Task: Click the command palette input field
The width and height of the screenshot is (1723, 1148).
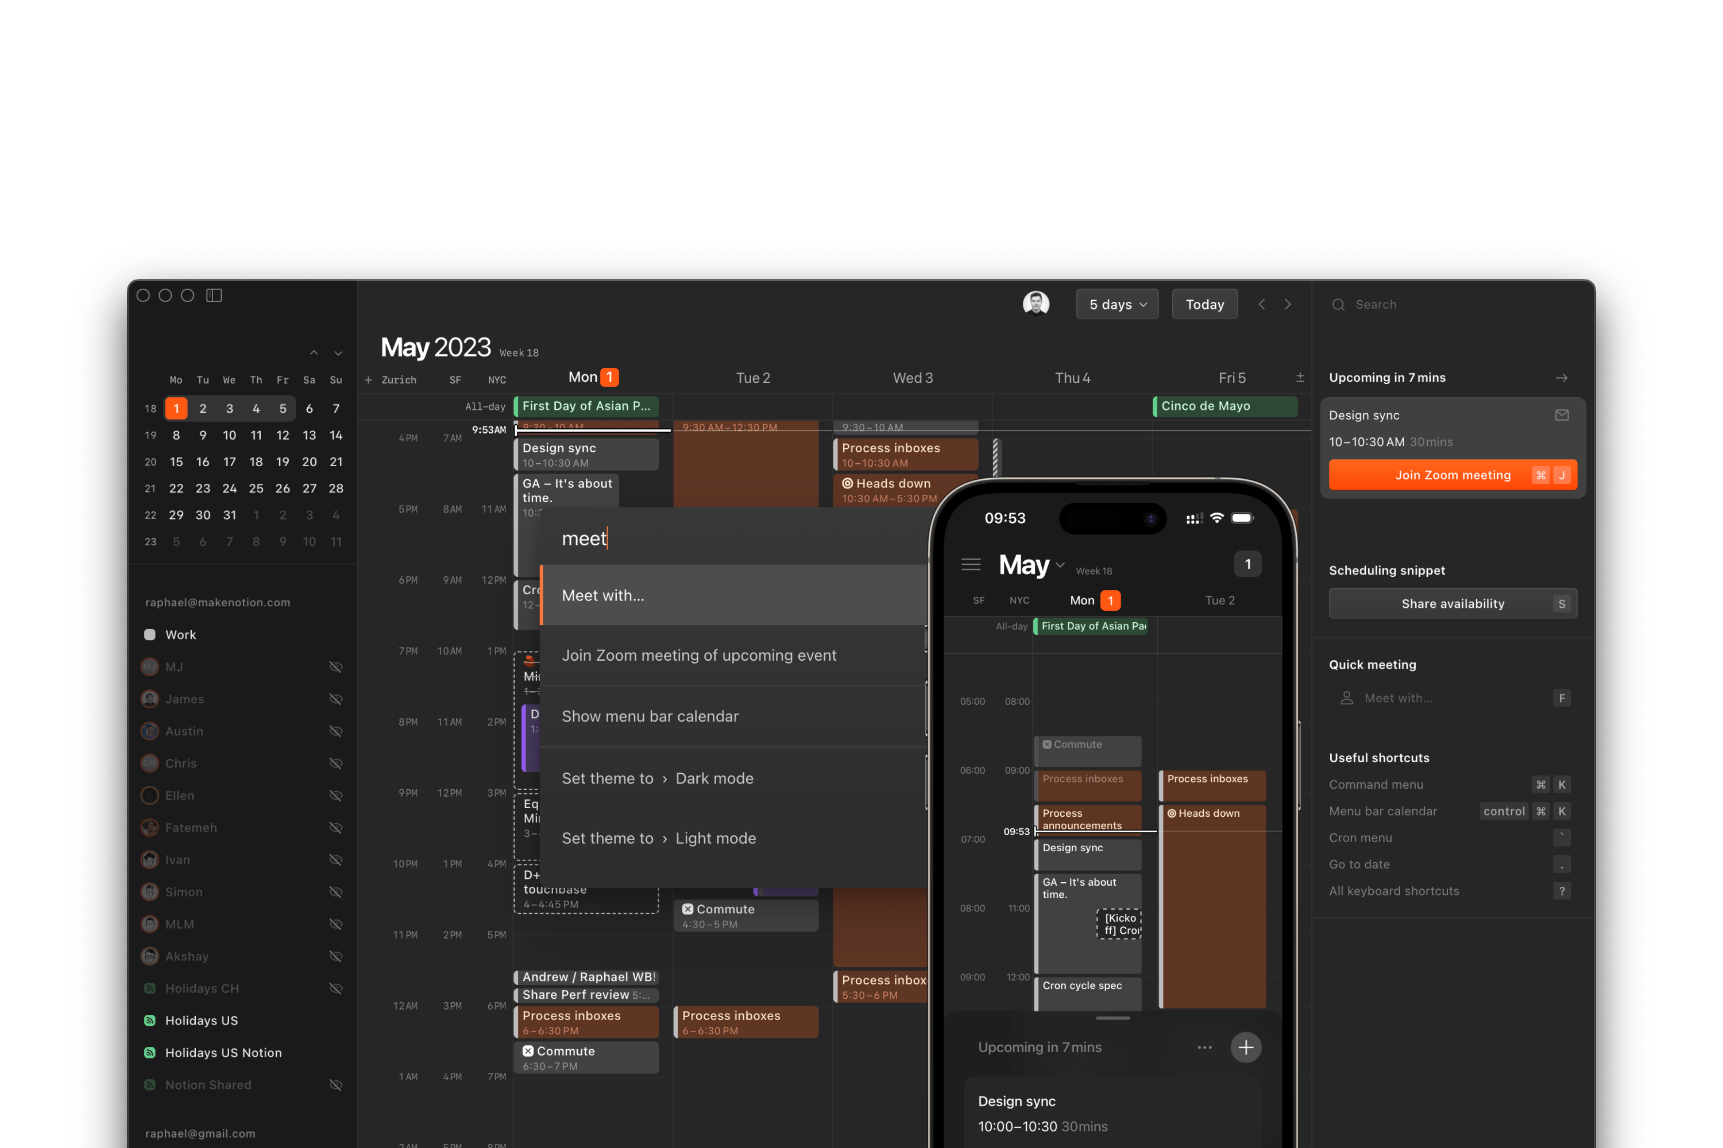Action: click(x=734, y=538)
